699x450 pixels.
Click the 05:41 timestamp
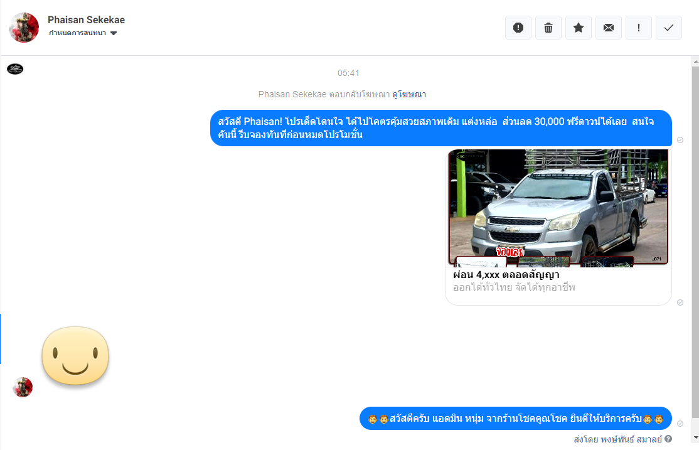tap(348, 73)
